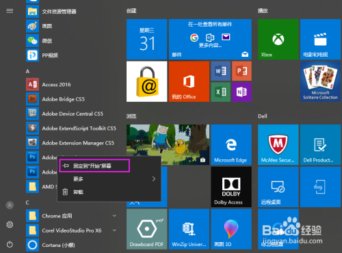Launch Word from the small tile
This screenshot has height=253, width=342.
tap(221, 71)
